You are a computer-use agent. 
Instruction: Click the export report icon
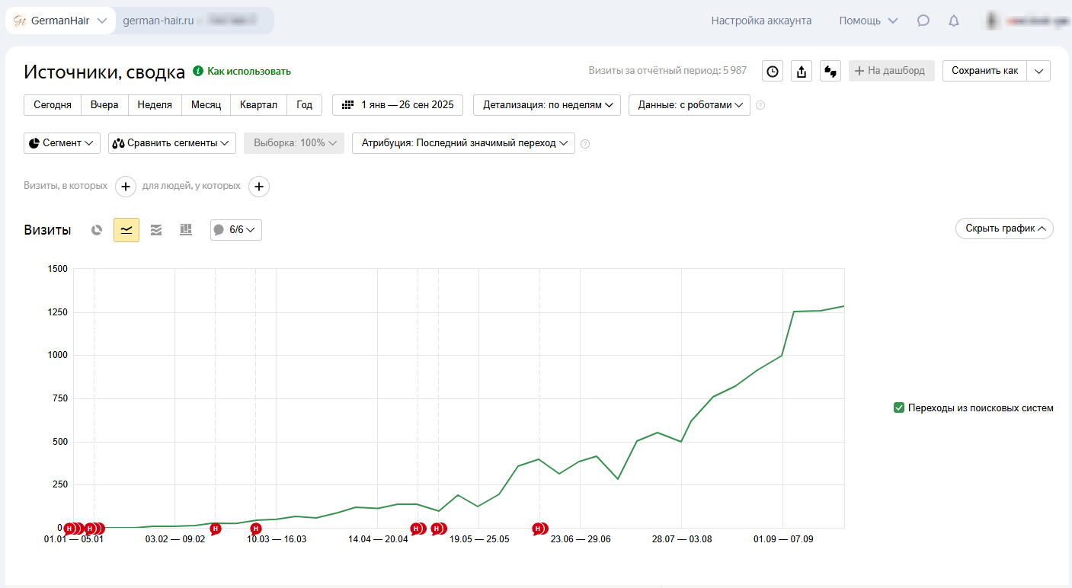tap(802, 71)
